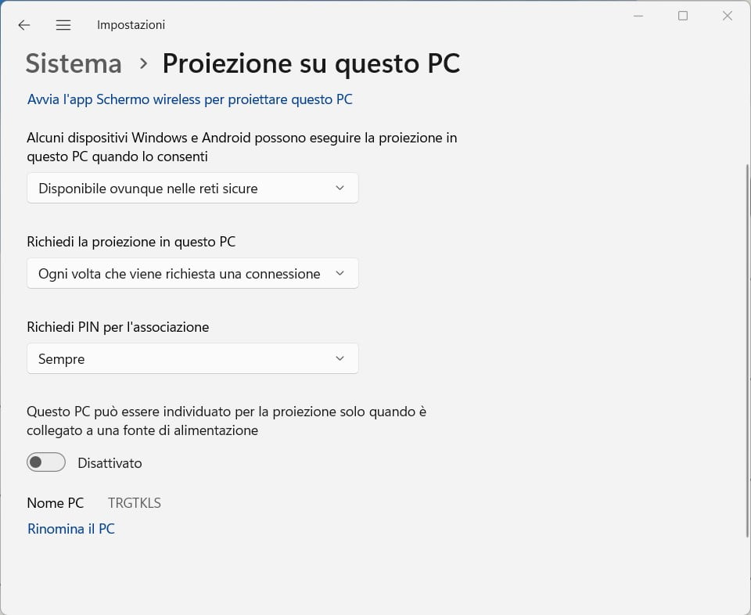751x615 pixels.
Task: Maximize the Impostazioni window
Action: tap(683, 16)
